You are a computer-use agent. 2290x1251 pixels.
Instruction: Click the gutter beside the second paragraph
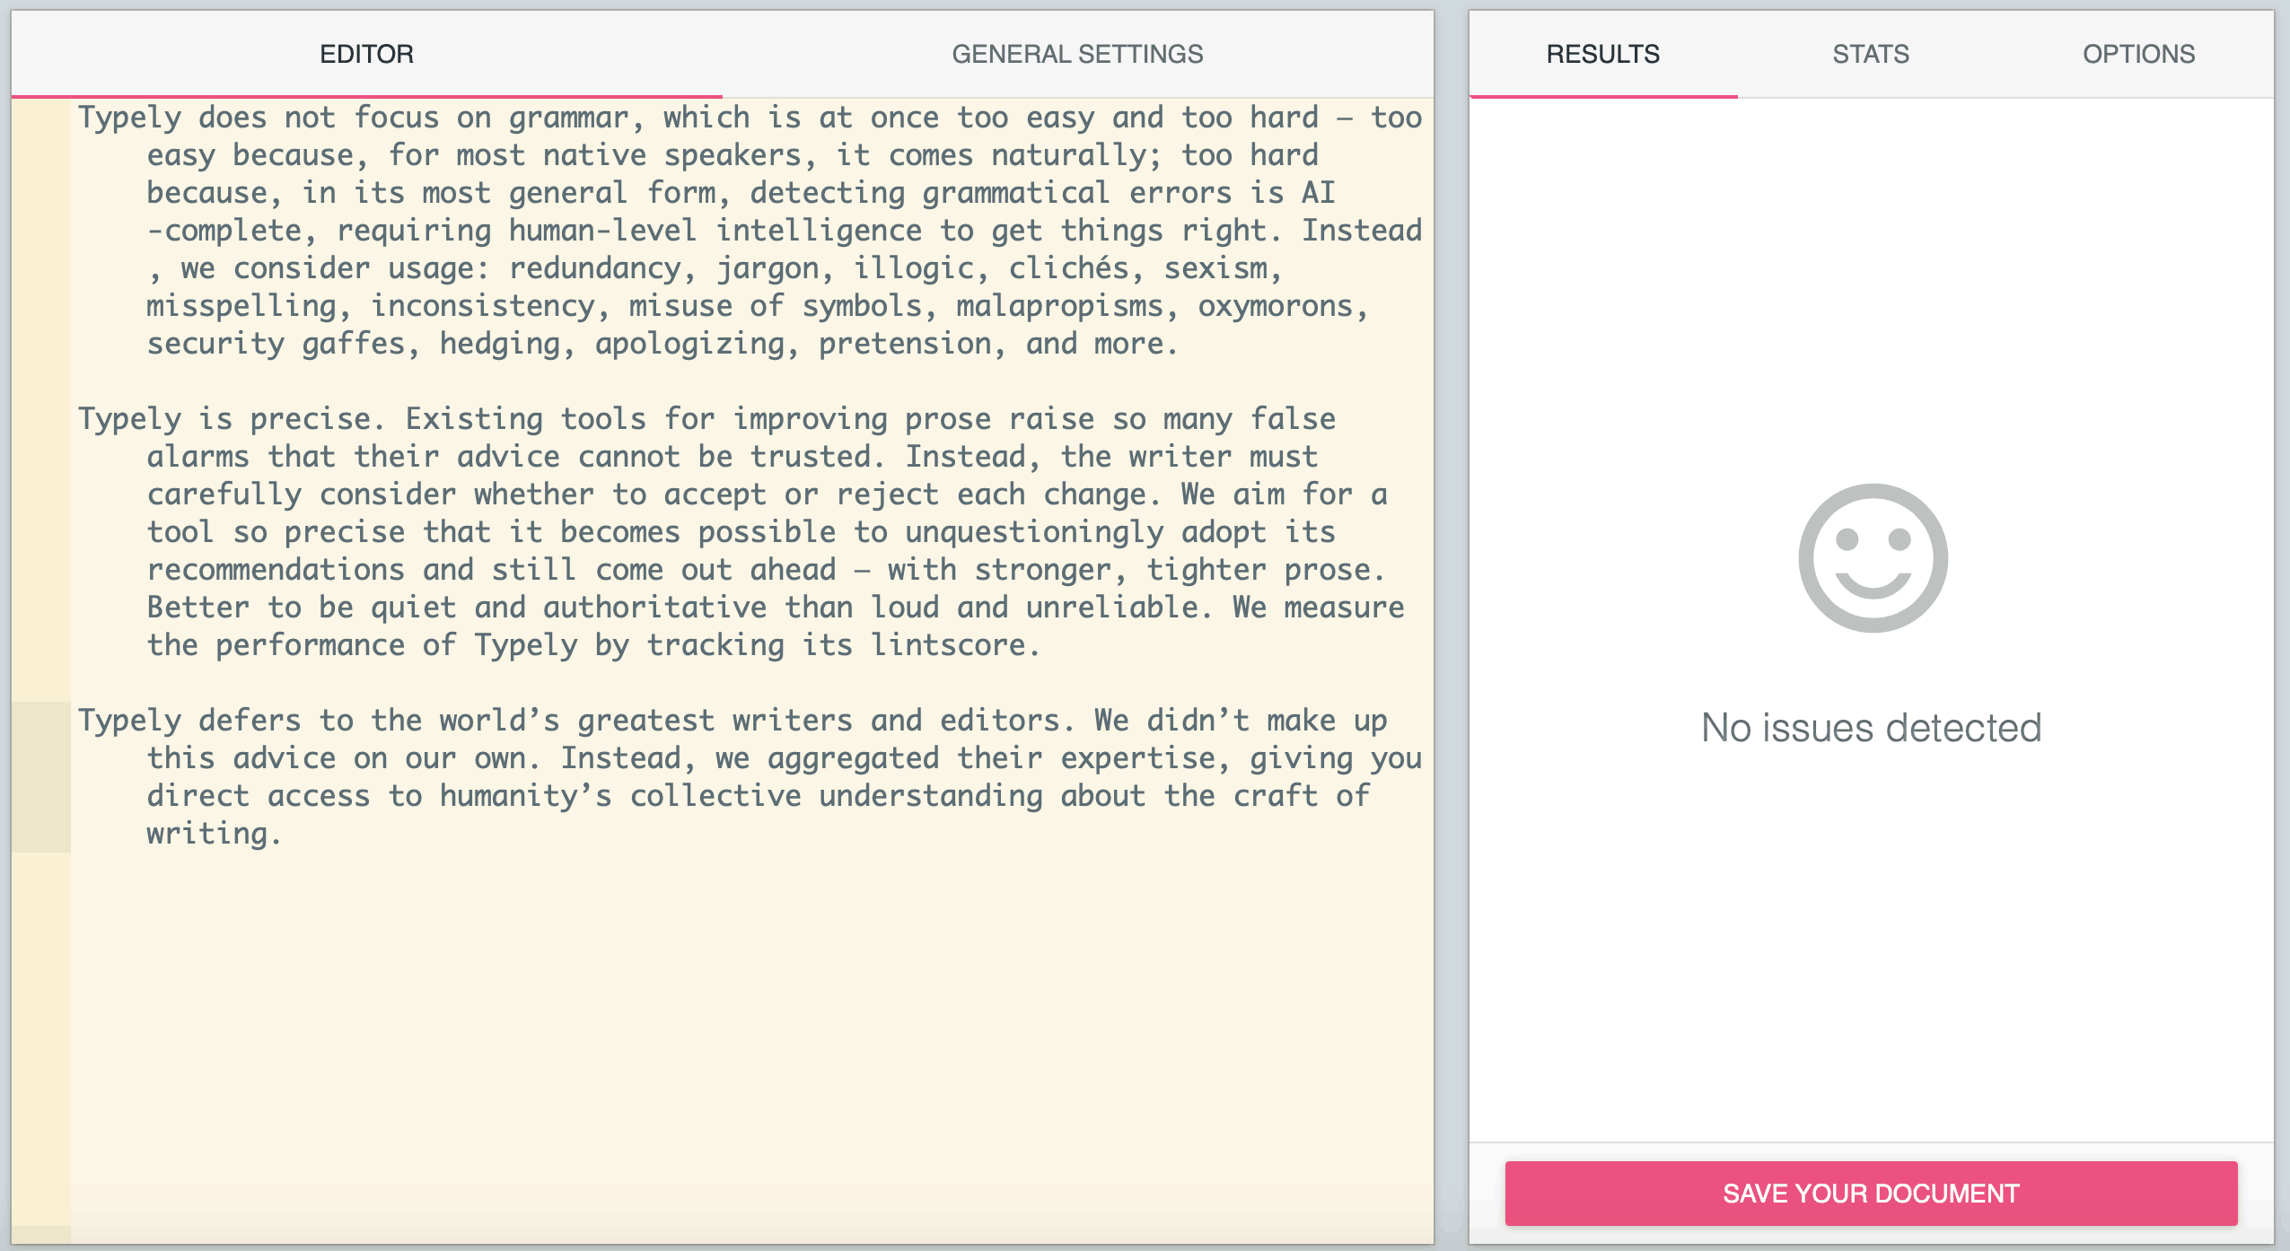40,532
